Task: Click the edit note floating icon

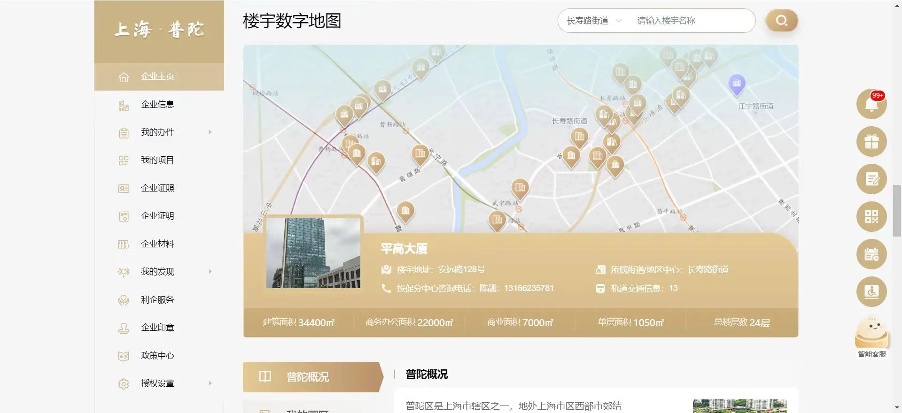Action: [x=871, y=179]
